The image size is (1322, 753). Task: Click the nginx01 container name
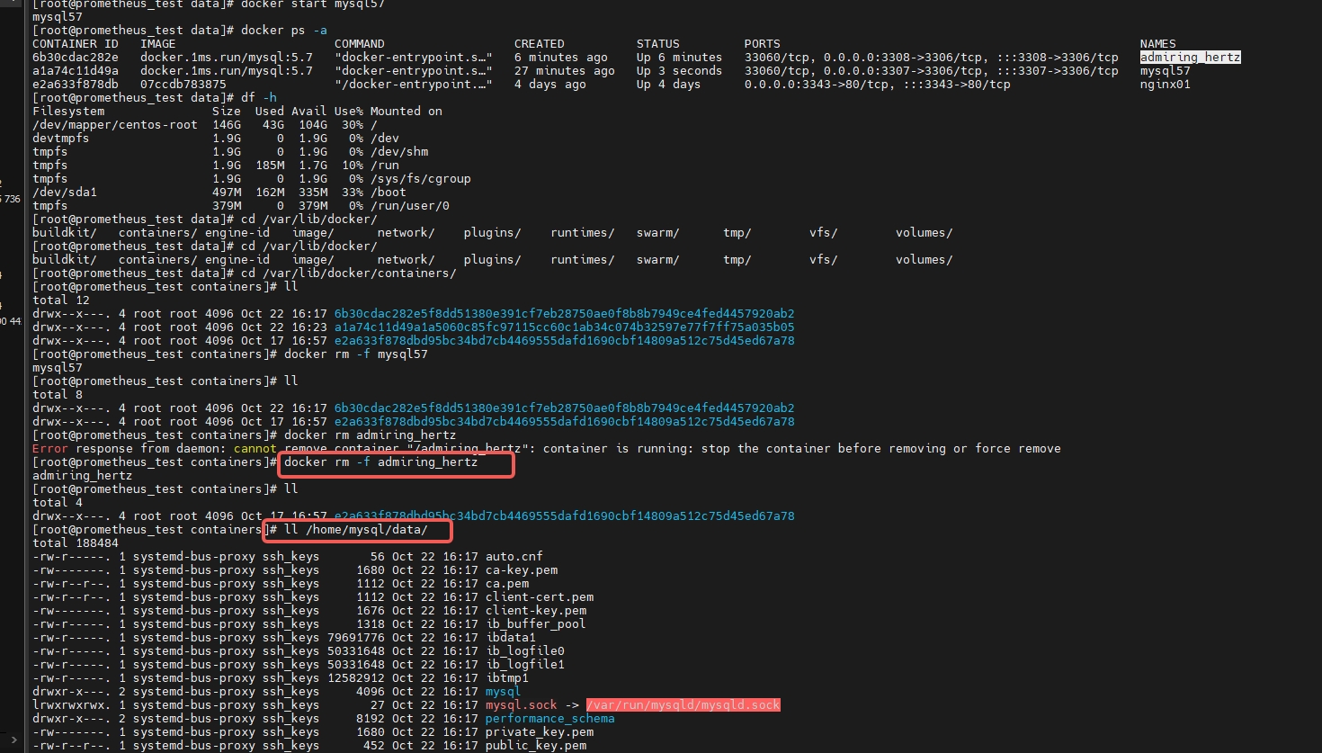(1165, 85)
